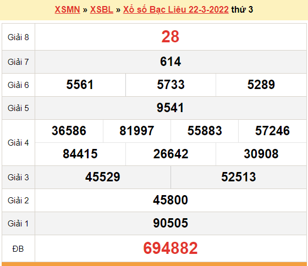This screenshot has height=266, width=308.
Task: Click the Giải 1 row label
Action: click(x=18, y=223)
